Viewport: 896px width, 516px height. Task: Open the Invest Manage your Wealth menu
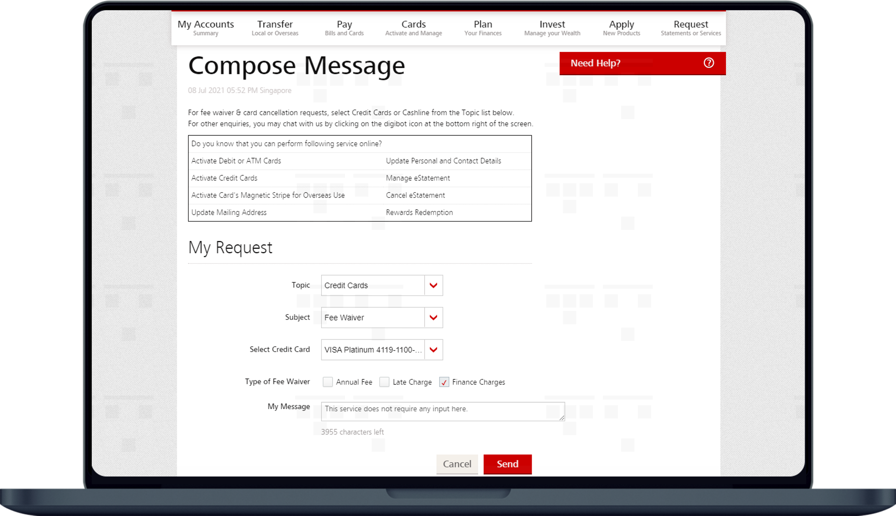(x=552, y=28)
